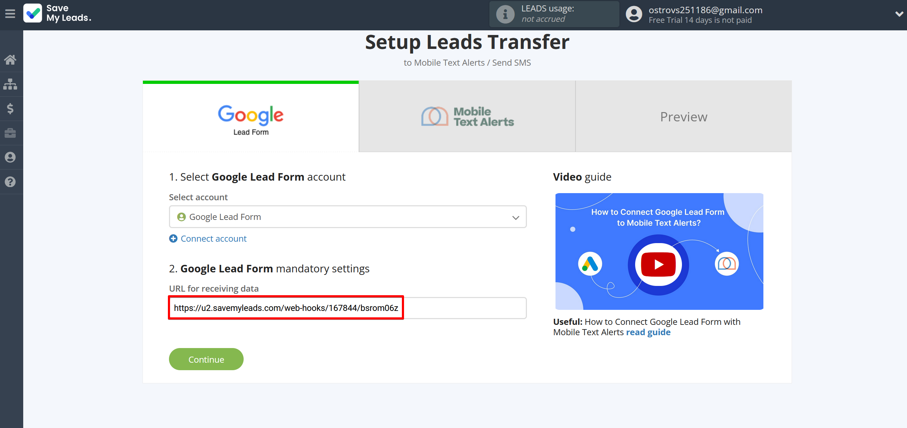The width and height of the screenshot is (907, 428).
Task: Open billing dollar icon in sidebar
Action: pyautogui.click(x=10, y=109)
